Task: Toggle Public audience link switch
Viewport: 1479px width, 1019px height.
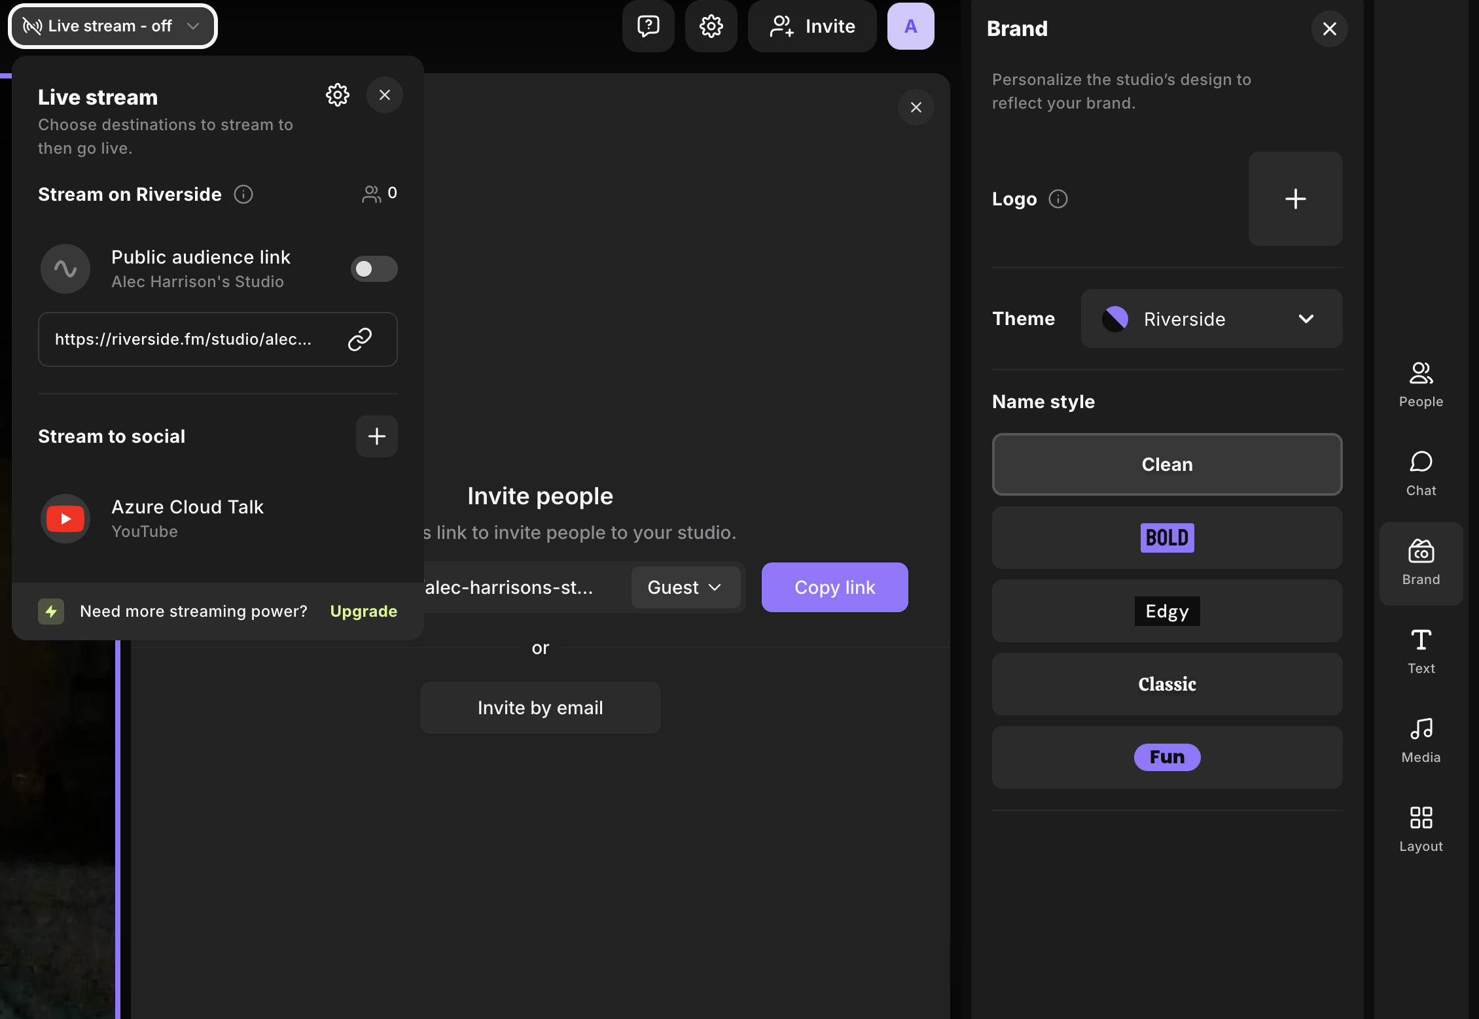Action: tap(374, 269)
